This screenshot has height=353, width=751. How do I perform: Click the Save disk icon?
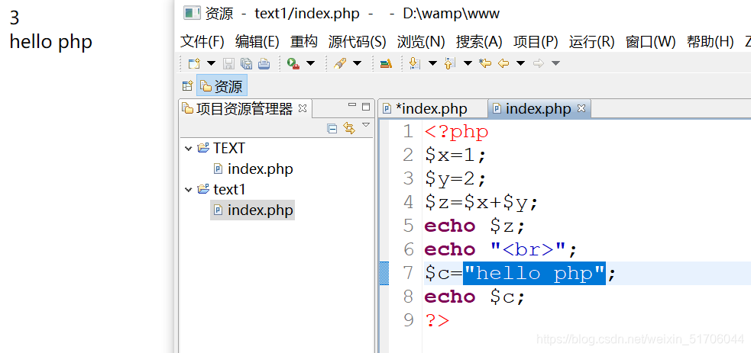pos(229,63)
